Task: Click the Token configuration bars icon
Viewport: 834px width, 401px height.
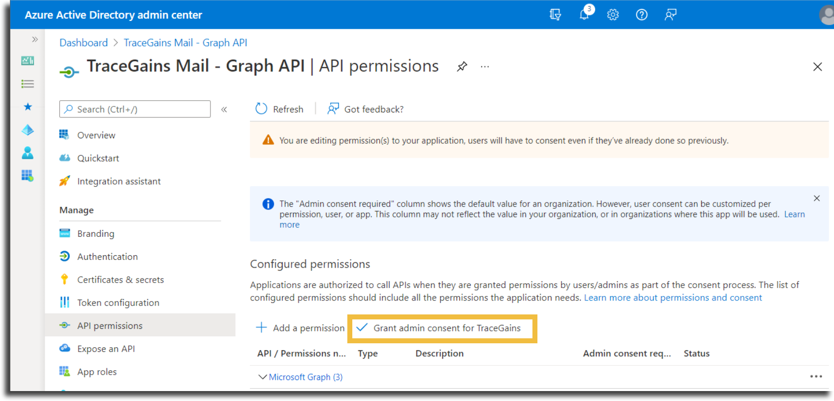Action: tap(65, 302)
